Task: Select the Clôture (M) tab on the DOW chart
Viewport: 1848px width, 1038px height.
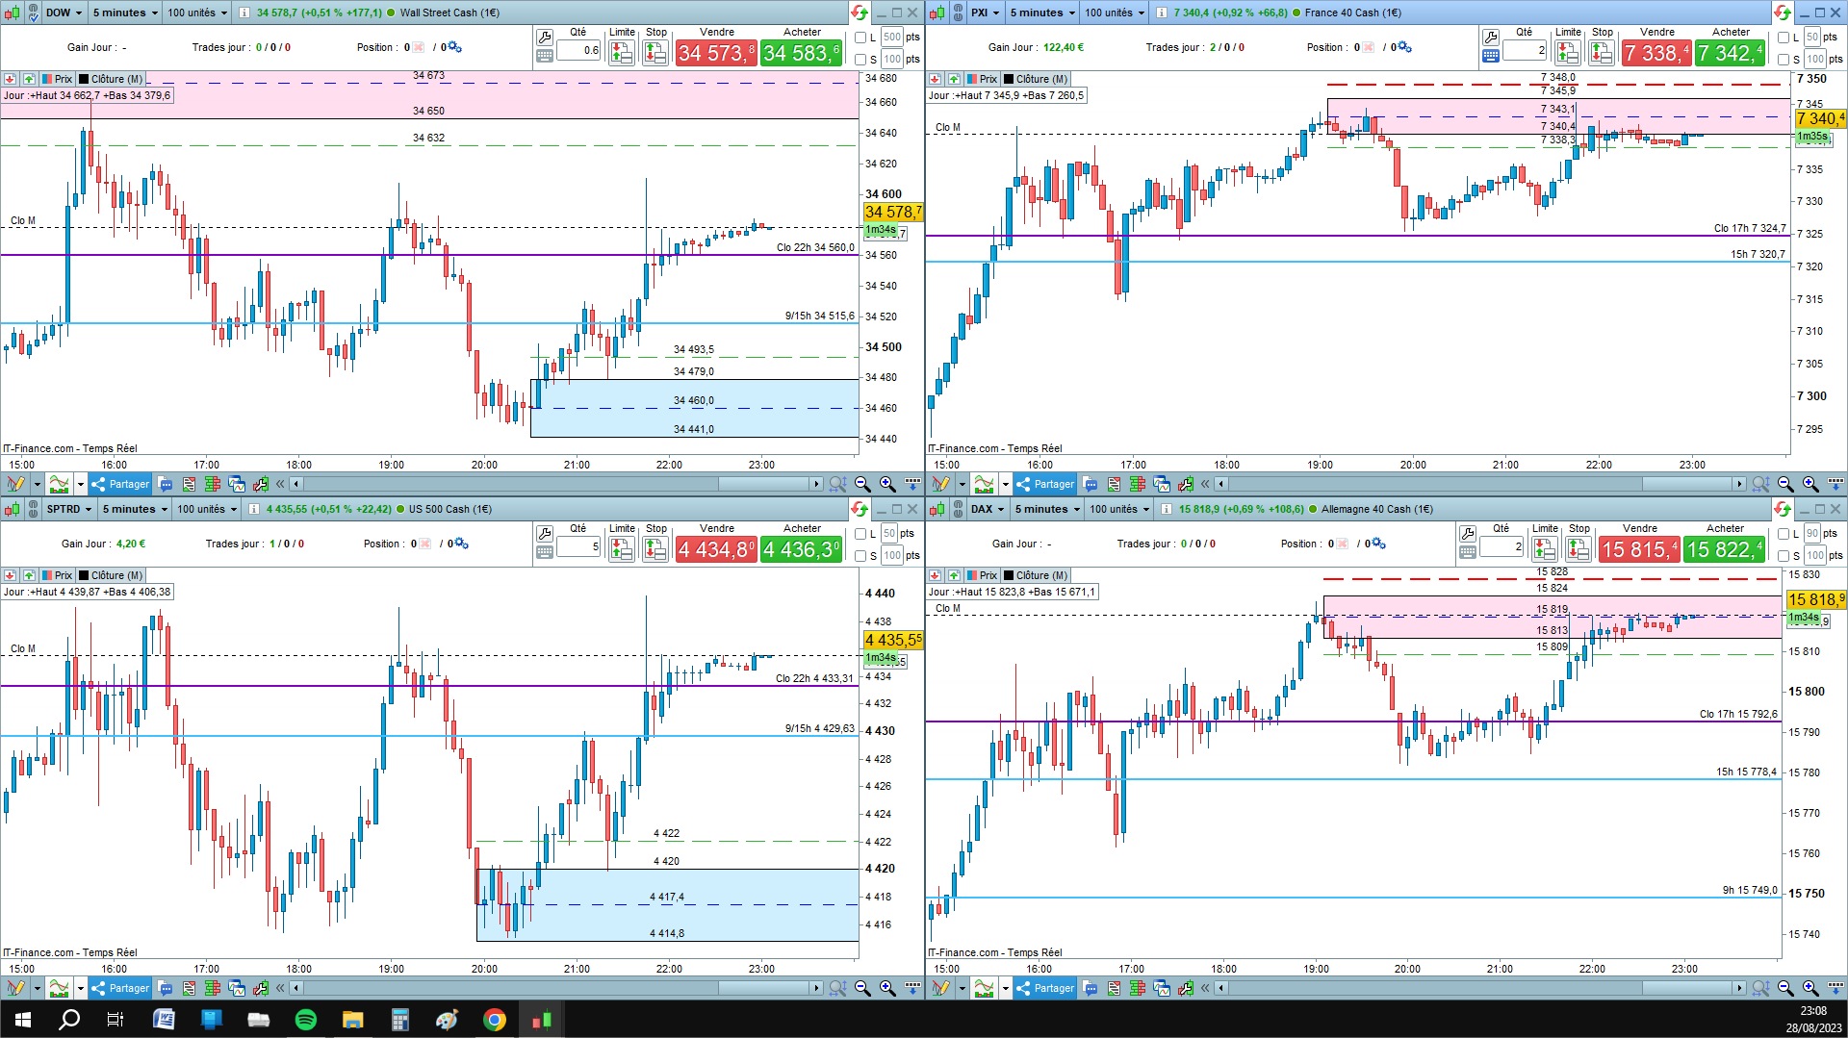Action: tap(110, 79)
